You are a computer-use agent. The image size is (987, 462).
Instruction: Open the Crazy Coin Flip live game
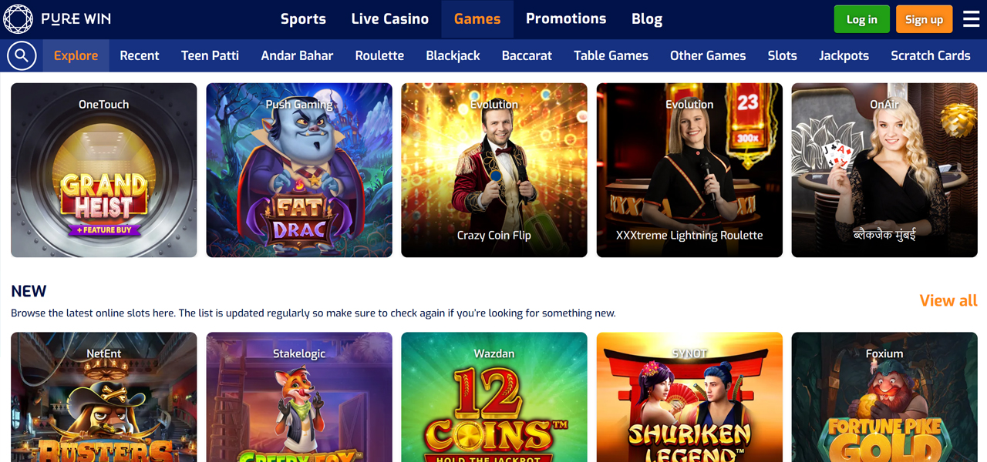pos(494,170)
